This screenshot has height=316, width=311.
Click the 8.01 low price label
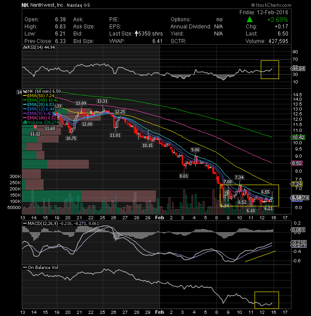point(184,176)
